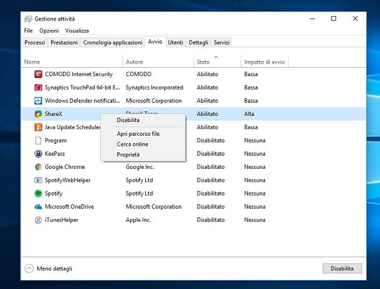Select the Java Update Scheduler name
Image resolution: width=380 pixels, height=289 pixels.
pos(73,127)
